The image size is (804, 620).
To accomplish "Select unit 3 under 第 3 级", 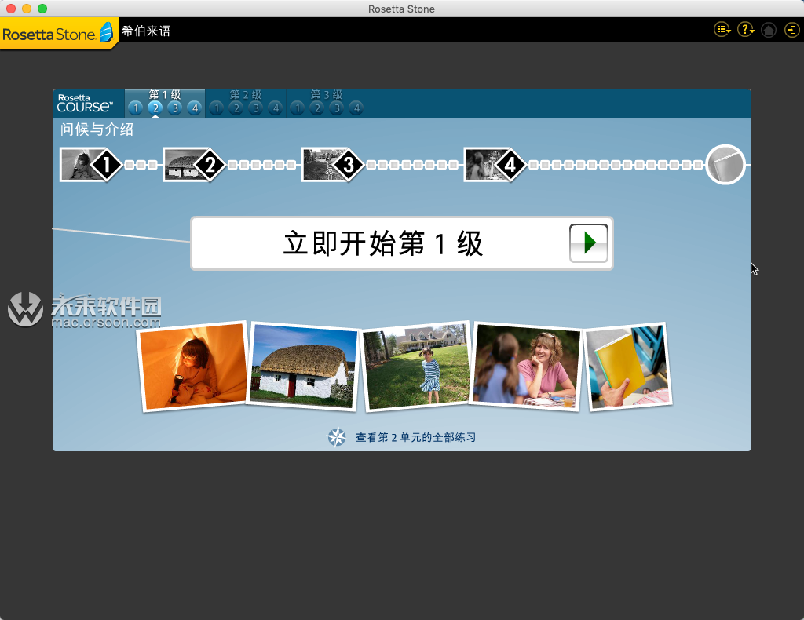I will (336, 108).
